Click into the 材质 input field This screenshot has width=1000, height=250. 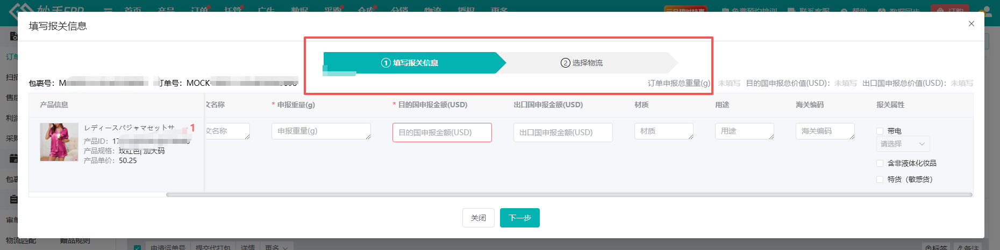click(x=664, y=131)
